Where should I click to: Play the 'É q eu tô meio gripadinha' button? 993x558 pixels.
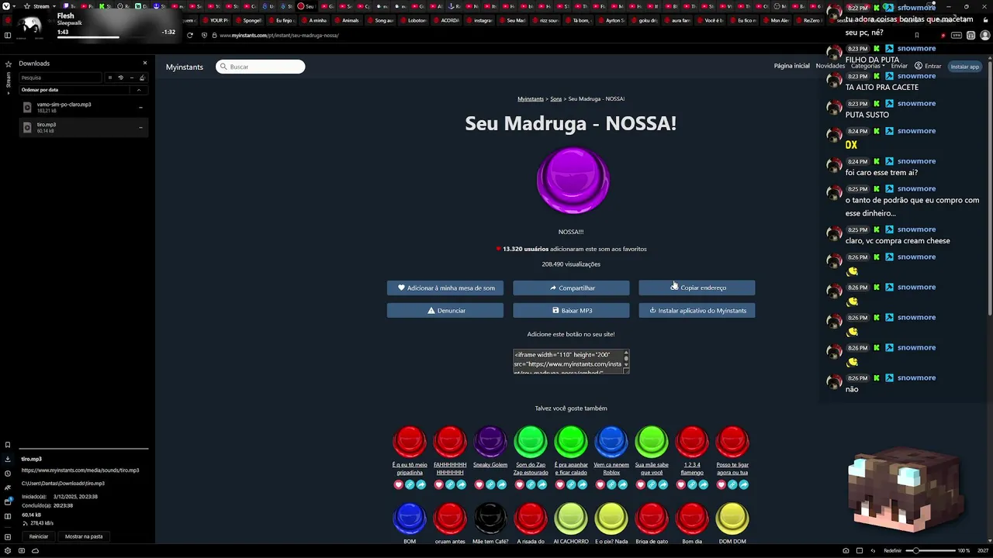point(410,441)
